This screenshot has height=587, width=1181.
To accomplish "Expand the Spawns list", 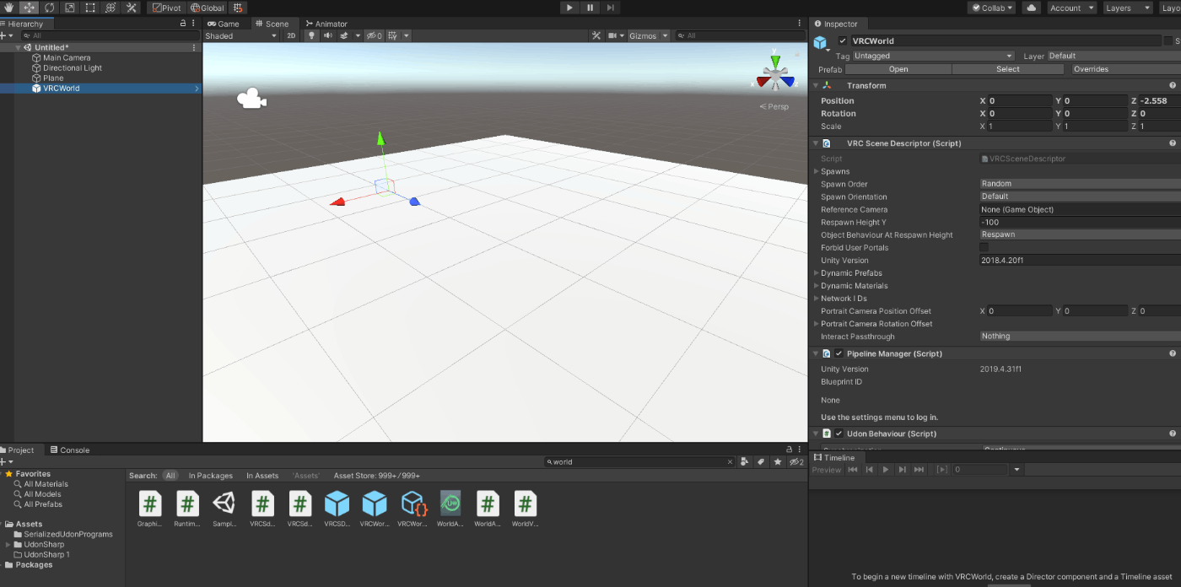I will pyautogui.click(x=816, y=171).
